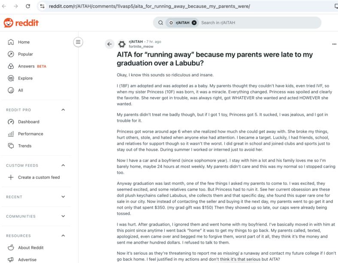Click the r/AITAH community avatar
338x263 pixels.
pyautogui.click(x=122, y=44)
